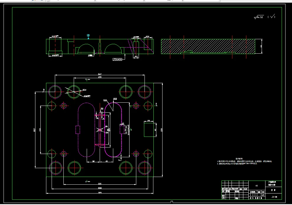
Task: Click the '38' dimension below the cavities
Action: [93, 161]
